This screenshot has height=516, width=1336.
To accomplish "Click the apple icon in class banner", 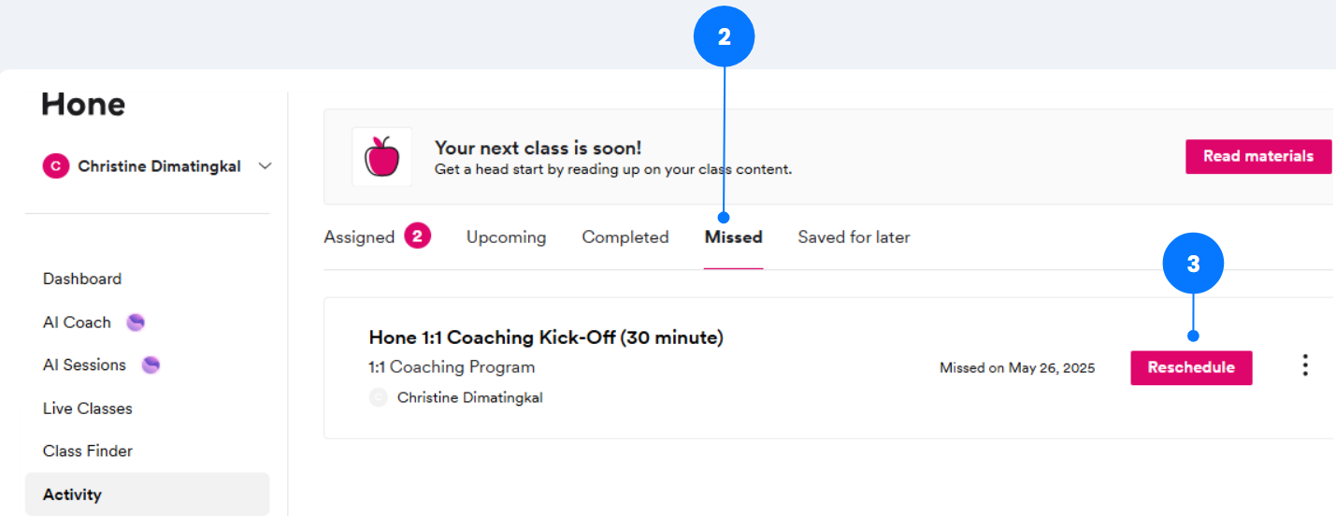I will (x=381, y=157).
